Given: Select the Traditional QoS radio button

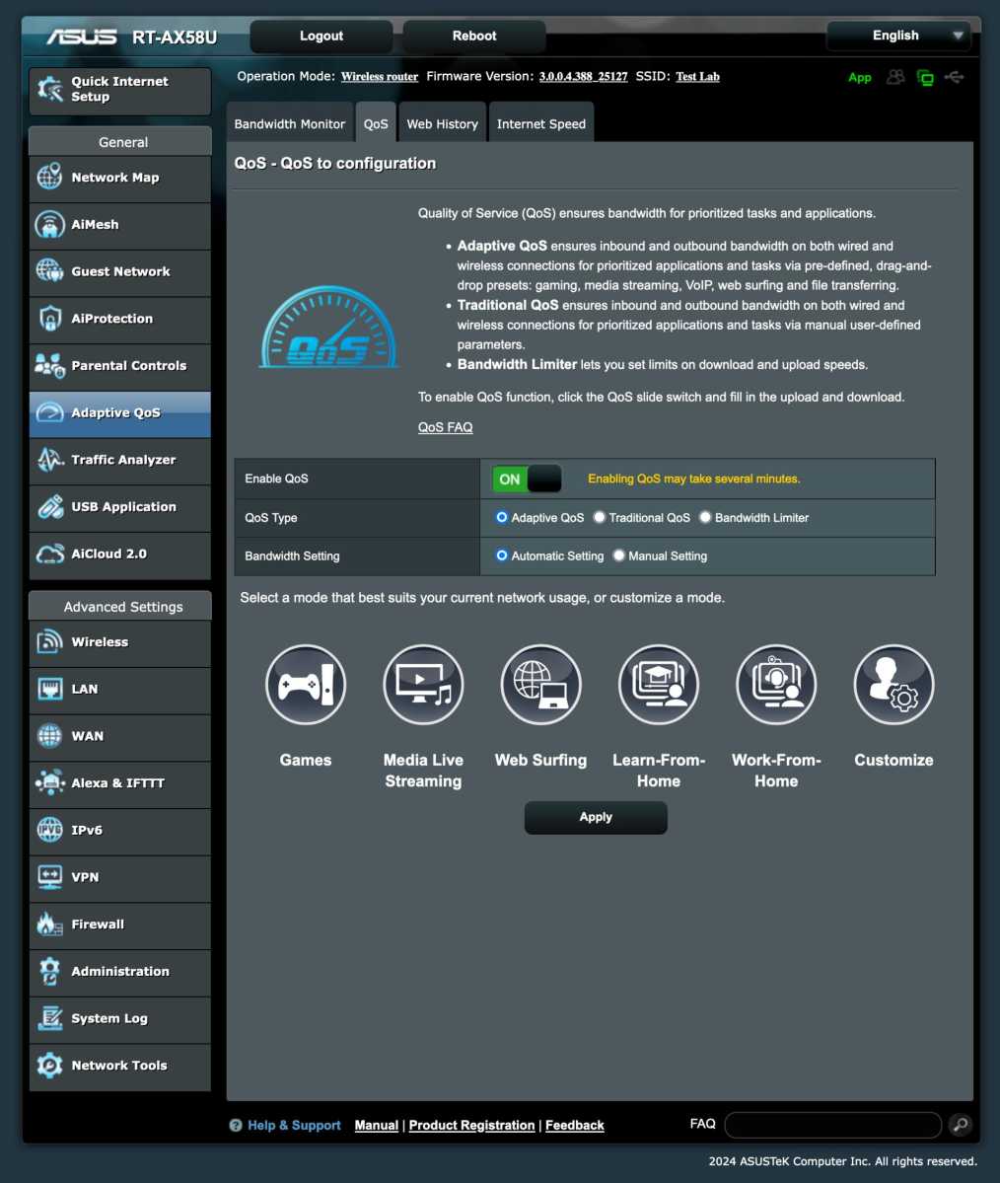Looking at the screenshot, I should [x=599, y=517].
